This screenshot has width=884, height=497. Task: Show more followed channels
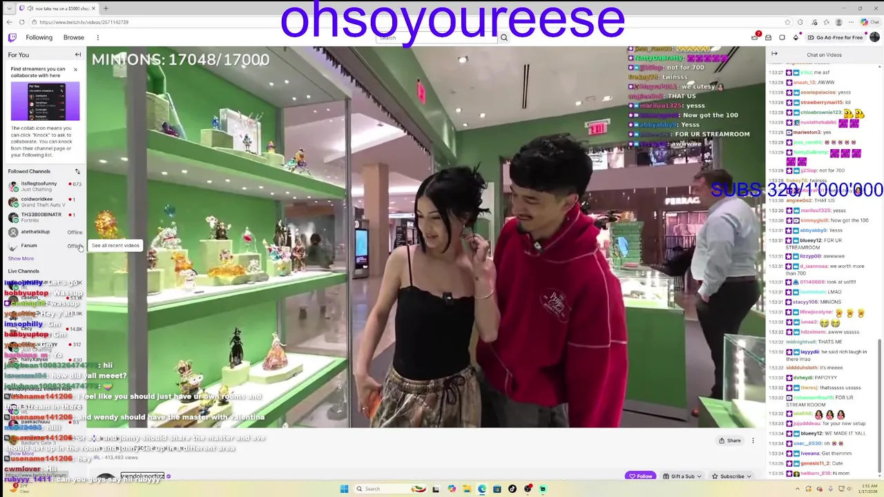click(x=21, y=258)
